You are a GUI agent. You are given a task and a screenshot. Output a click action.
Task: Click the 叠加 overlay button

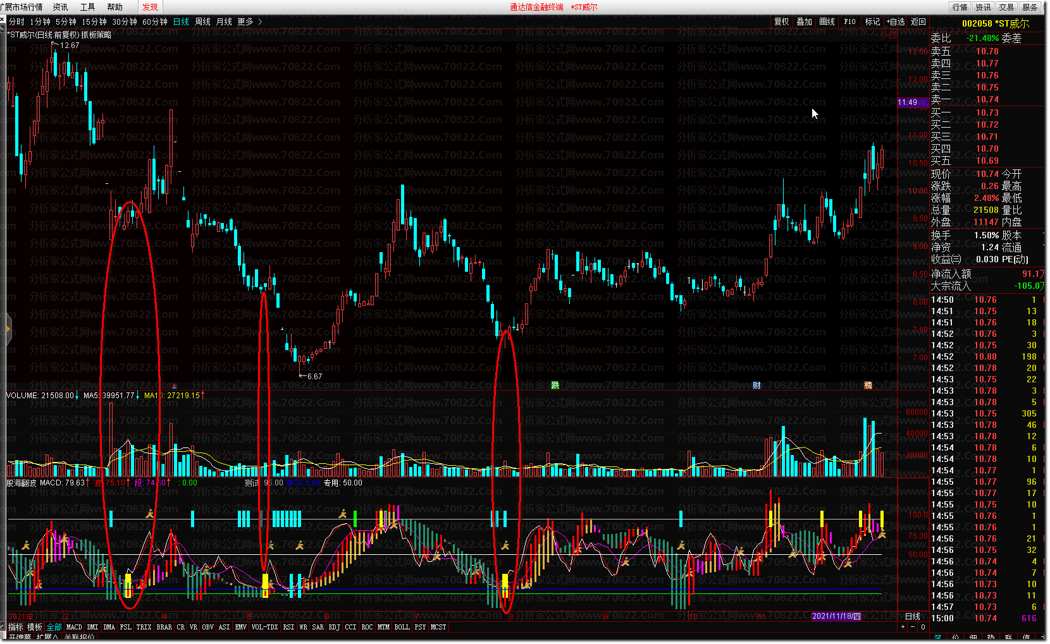tap(805, 21)
